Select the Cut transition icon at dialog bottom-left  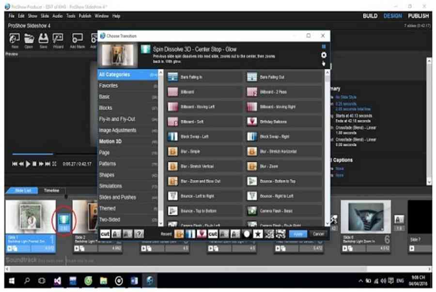[x=105, y=234]
